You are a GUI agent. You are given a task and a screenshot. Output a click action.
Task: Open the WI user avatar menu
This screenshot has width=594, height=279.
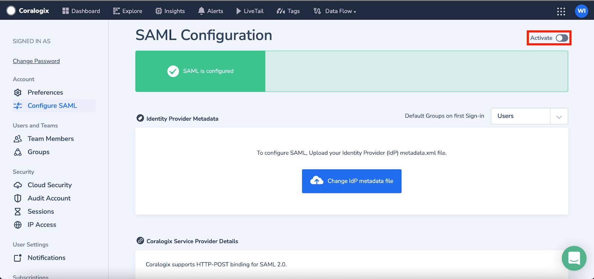point(581,11)
